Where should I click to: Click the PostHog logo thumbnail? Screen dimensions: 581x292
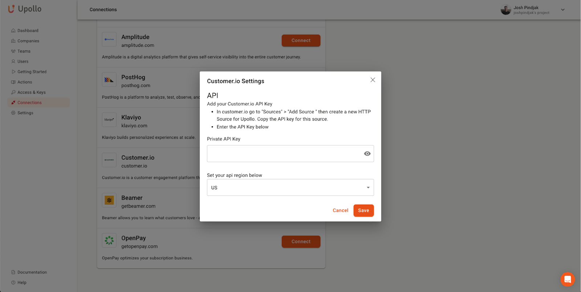(109, 79)
